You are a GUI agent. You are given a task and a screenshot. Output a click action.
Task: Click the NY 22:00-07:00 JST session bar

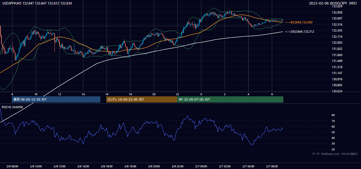tap(230, 99)
